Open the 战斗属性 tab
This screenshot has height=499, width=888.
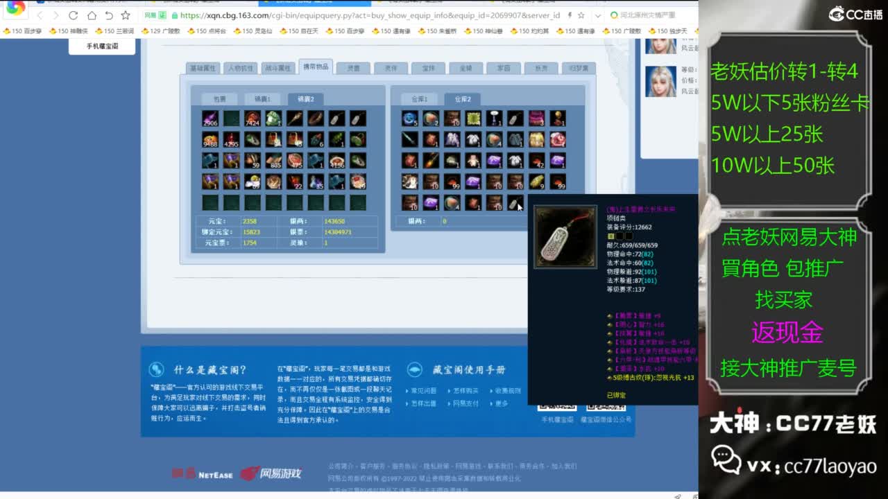click(277, 67)
